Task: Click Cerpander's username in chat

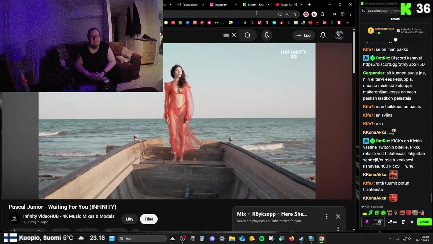Action: pos(374,73)
